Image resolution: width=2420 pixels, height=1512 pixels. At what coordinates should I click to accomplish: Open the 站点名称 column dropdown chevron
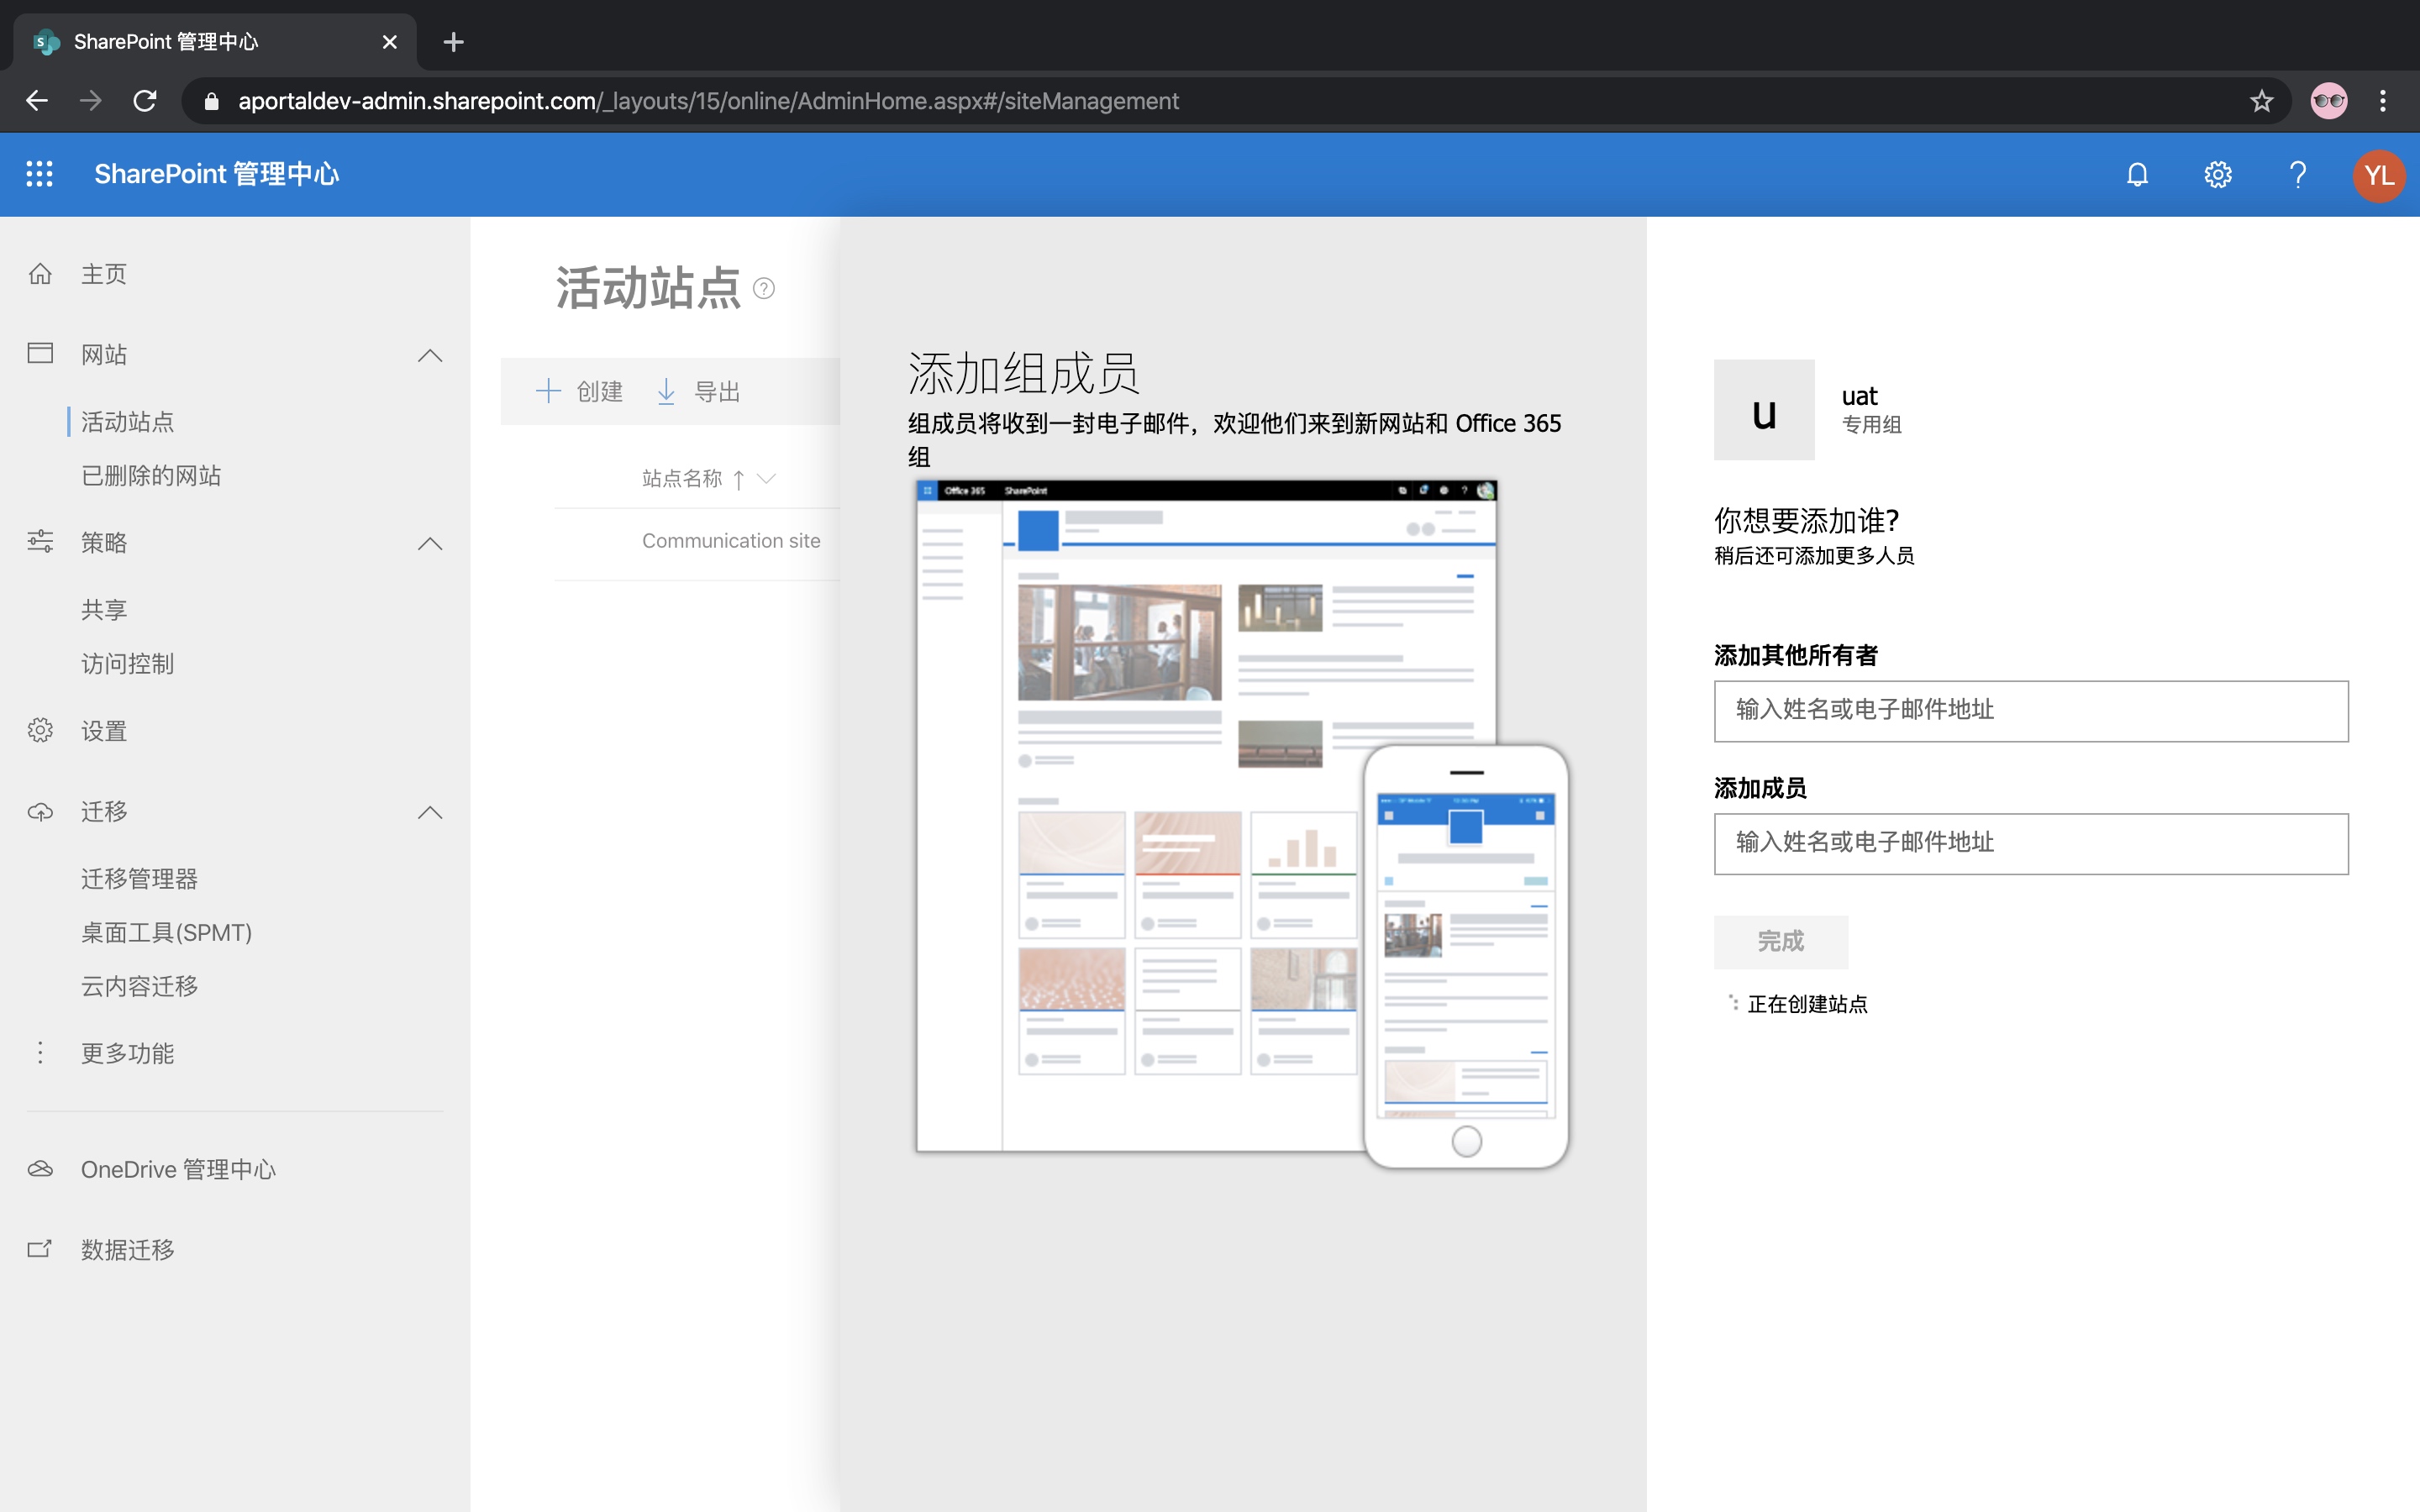pos(766,479)
